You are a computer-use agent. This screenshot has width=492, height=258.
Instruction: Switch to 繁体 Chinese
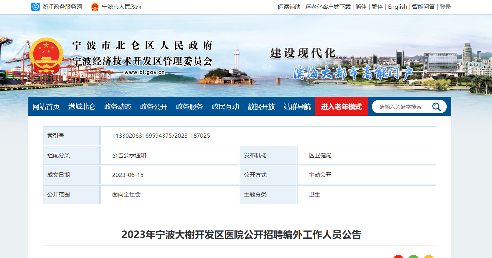tap(377, 7)
